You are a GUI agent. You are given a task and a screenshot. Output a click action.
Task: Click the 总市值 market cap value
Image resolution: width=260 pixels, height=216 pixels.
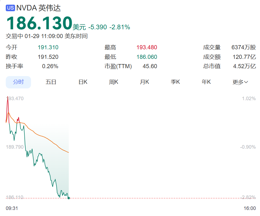tap(244, 66)
